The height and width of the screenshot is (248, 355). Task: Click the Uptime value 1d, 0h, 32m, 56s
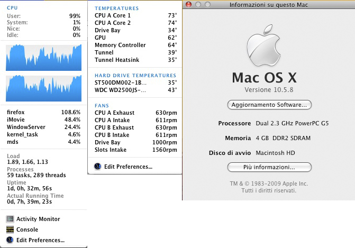pos(30,188)
